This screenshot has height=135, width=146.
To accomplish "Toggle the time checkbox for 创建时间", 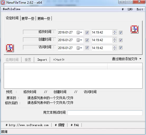I will click(x=121, y=40).
